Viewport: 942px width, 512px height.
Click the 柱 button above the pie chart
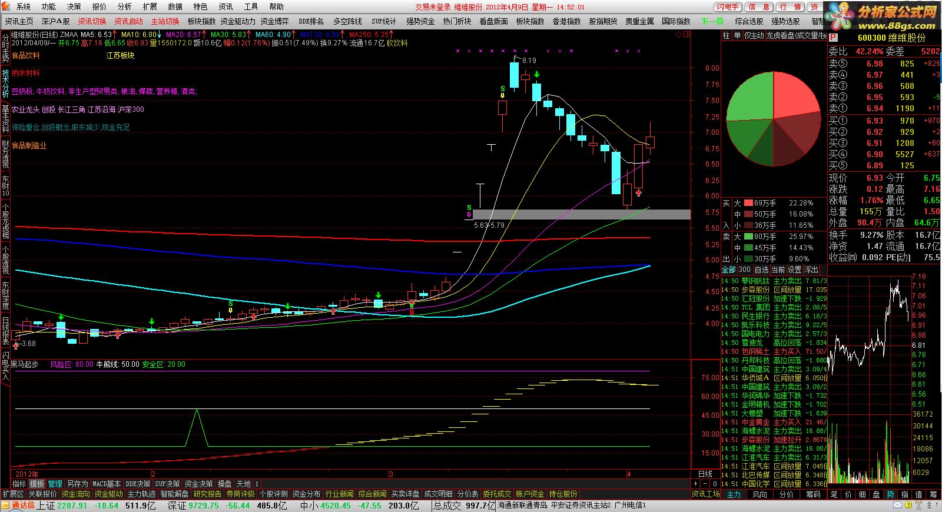[726, 36]
